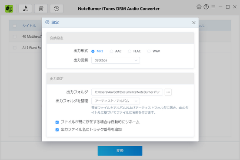Open the 320kbps output quality dropdown
The height and width of the screenshot is (160, 240).
[116, 60]
